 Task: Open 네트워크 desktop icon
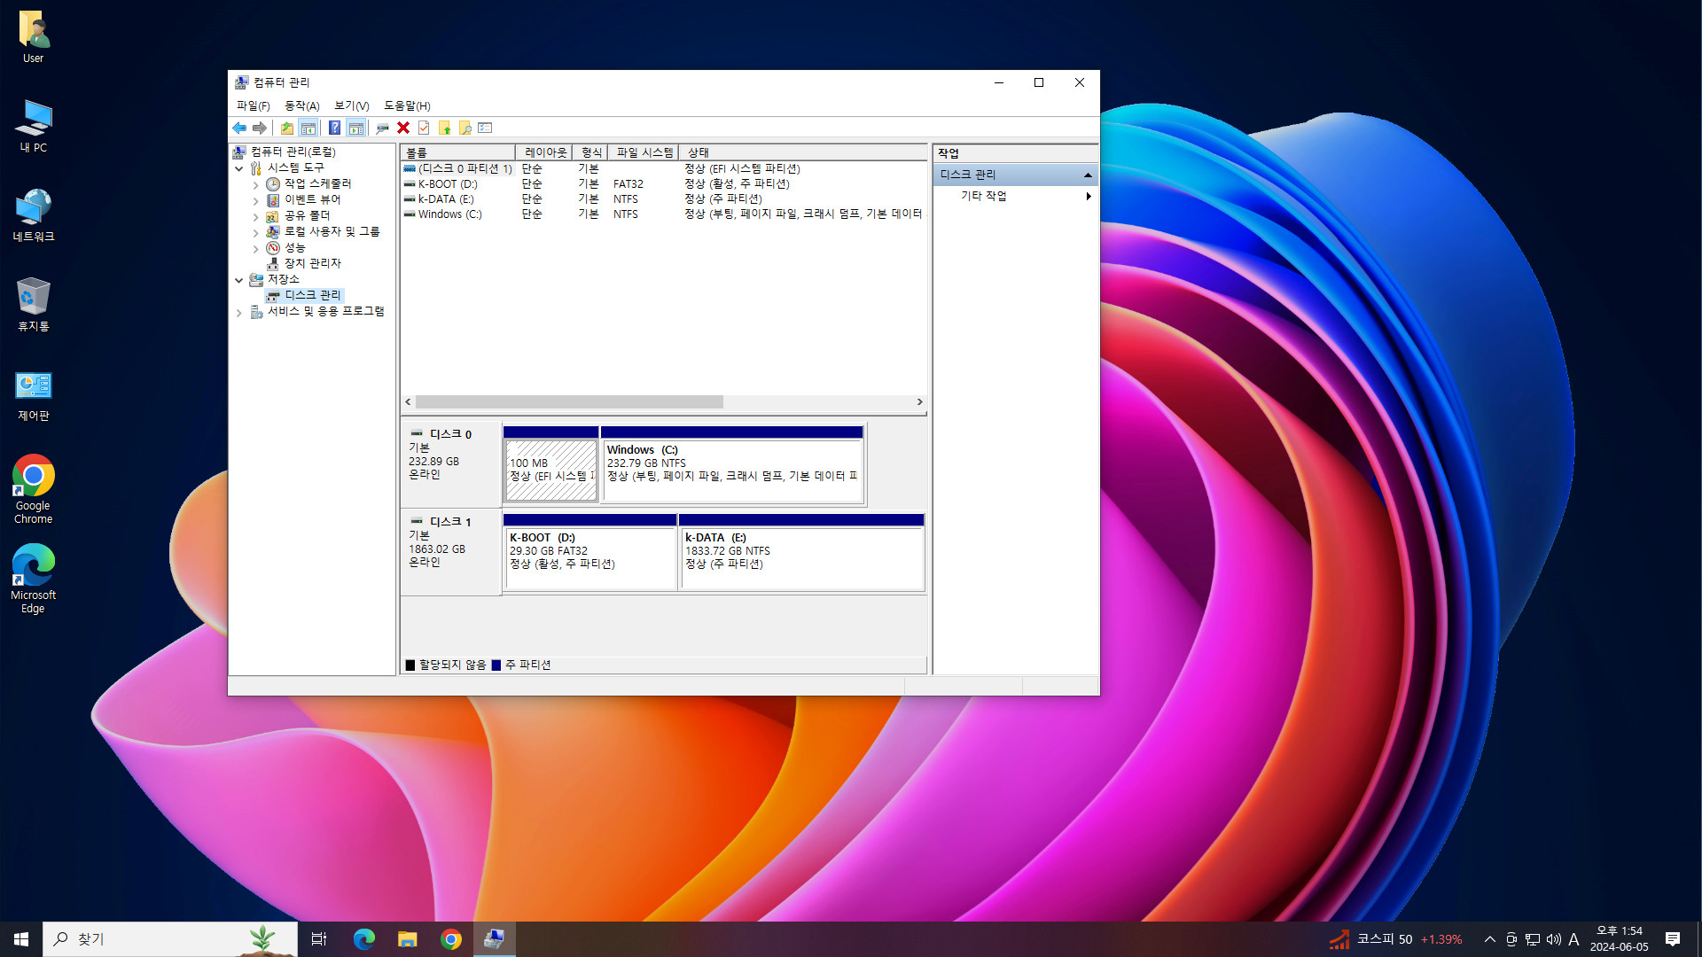pos(33,215)
